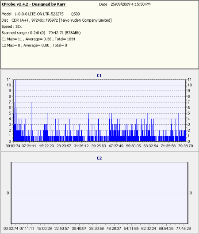Screen dimensions: 199x234
Task: Select the Model LITE-ON LTR-52327S line
Action: 41,14
